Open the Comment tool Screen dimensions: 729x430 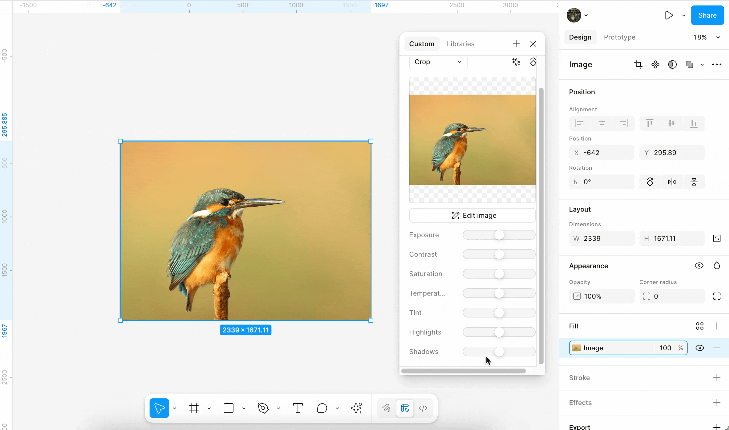[x=322, y=408]
